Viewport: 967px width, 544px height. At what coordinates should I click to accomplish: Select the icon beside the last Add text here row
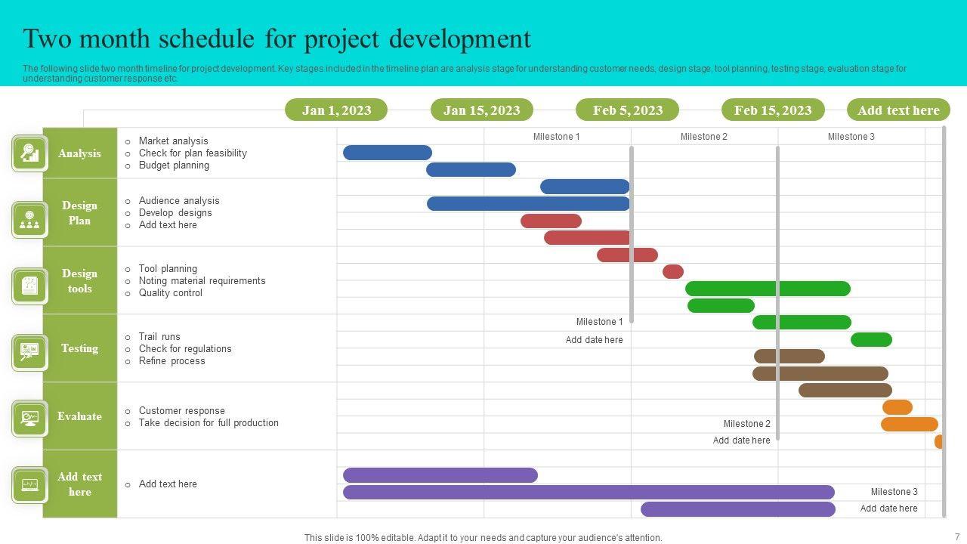coord(29,484)
